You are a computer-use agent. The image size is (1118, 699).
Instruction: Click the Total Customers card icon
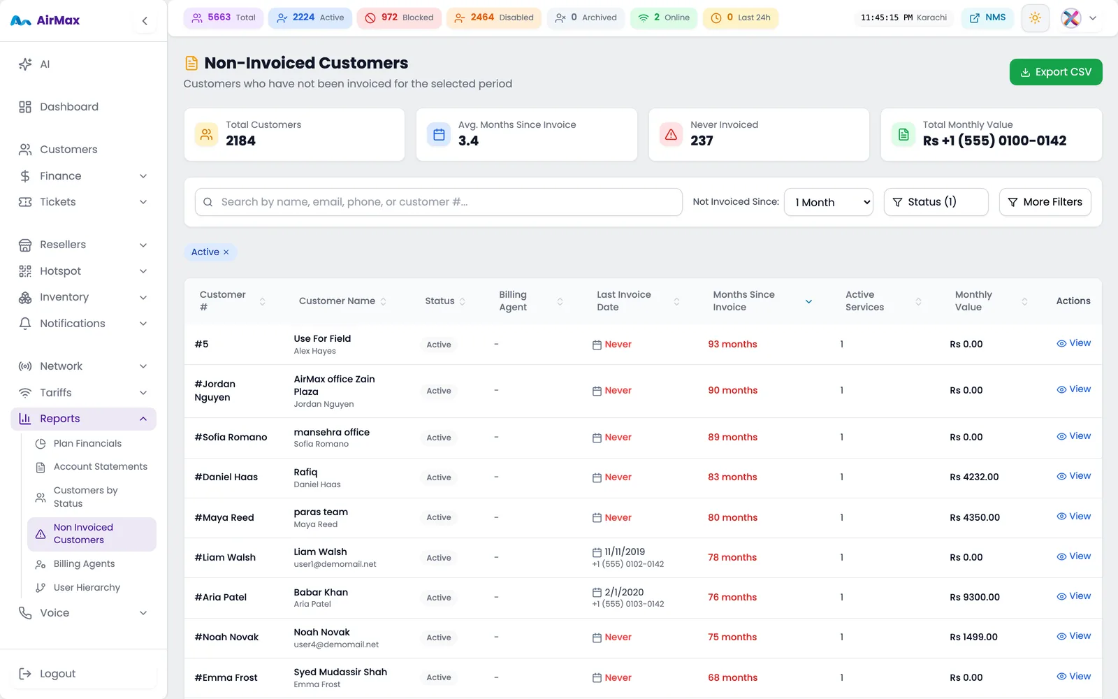pos(206,134)
